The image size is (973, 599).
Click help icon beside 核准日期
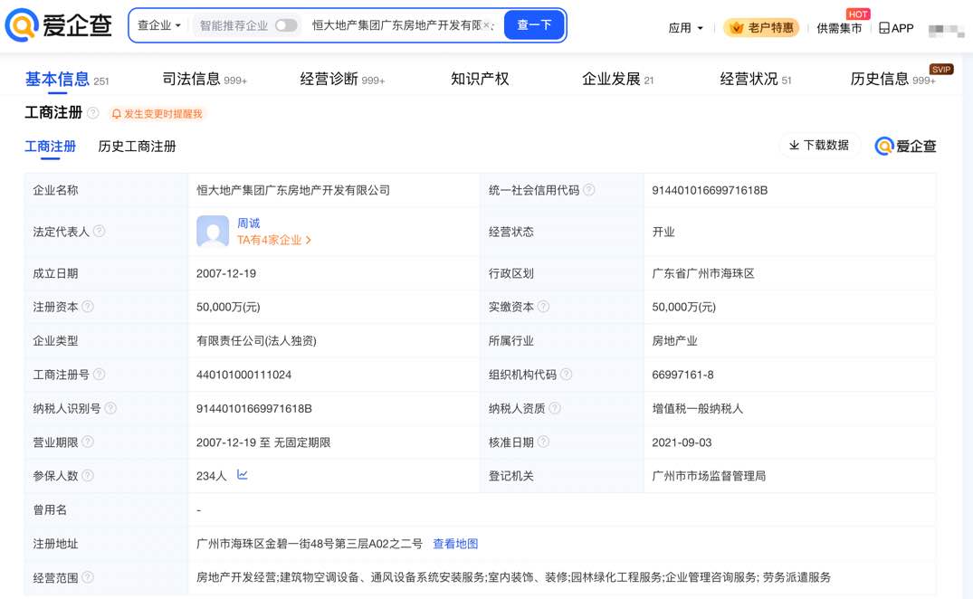coord(543,442)
